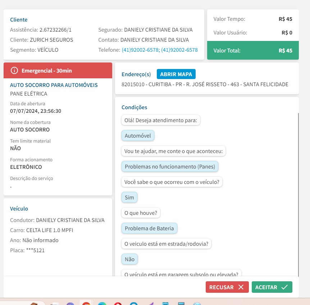The image size is (310, 305).
Task: Click the garagem subsolo ou elevada question
Action: 181,273
